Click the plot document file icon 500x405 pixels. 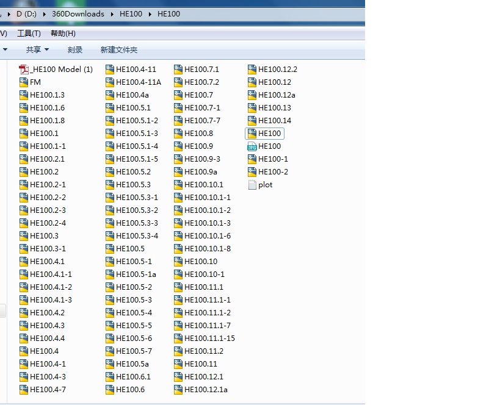pos(252,185)
